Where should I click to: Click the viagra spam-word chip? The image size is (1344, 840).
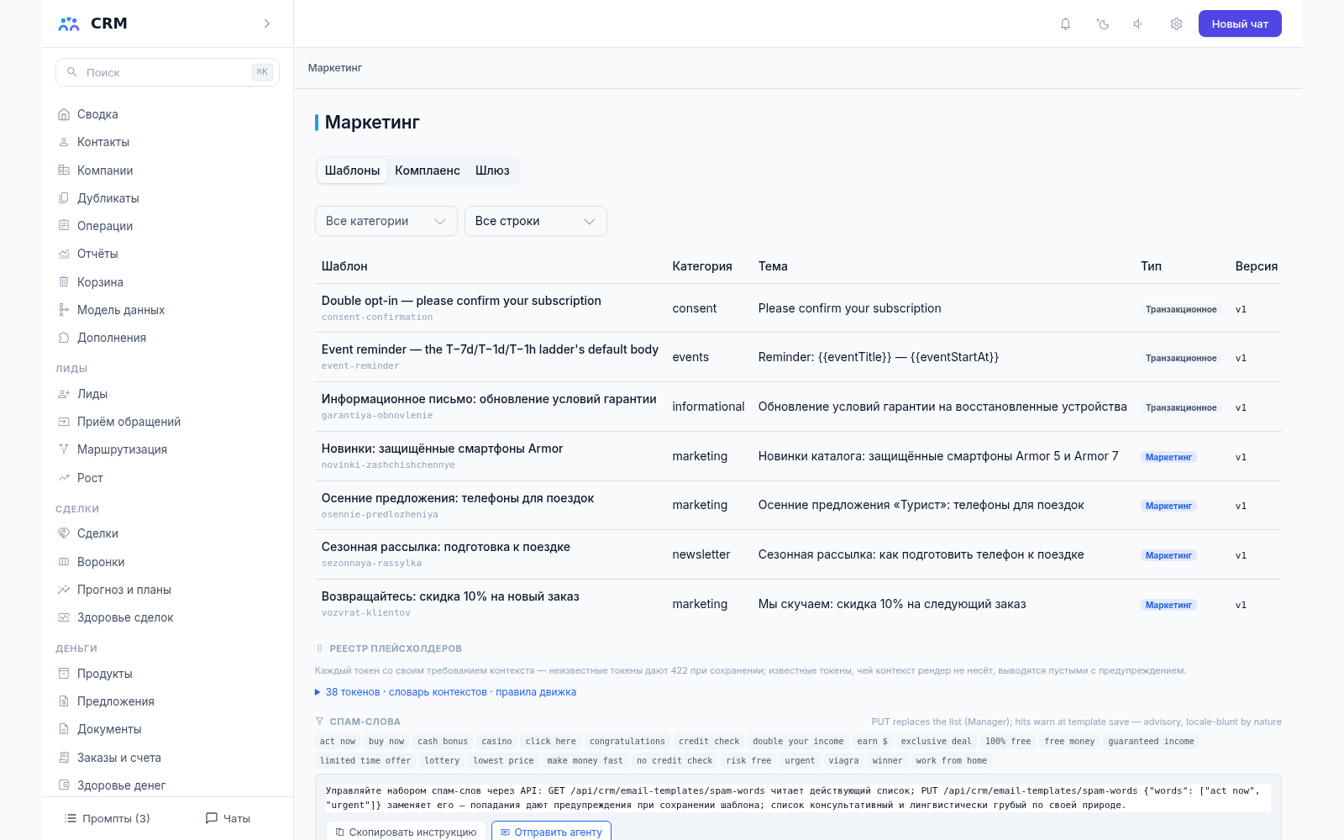tap(843, 760)
